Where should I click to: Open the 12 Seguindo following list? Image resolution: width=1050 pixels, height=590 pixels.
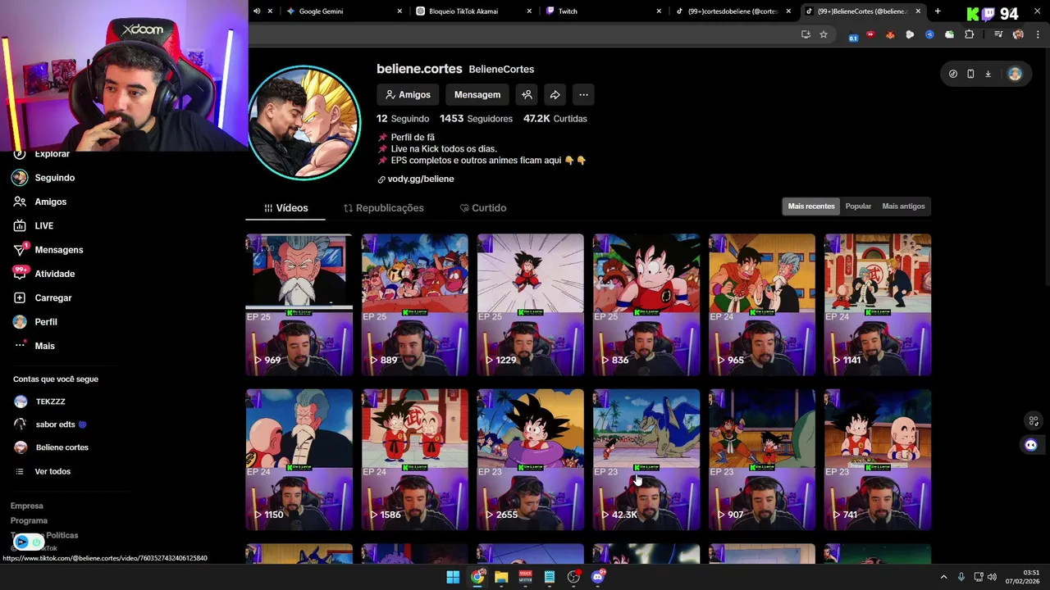[x=403, y=119]
